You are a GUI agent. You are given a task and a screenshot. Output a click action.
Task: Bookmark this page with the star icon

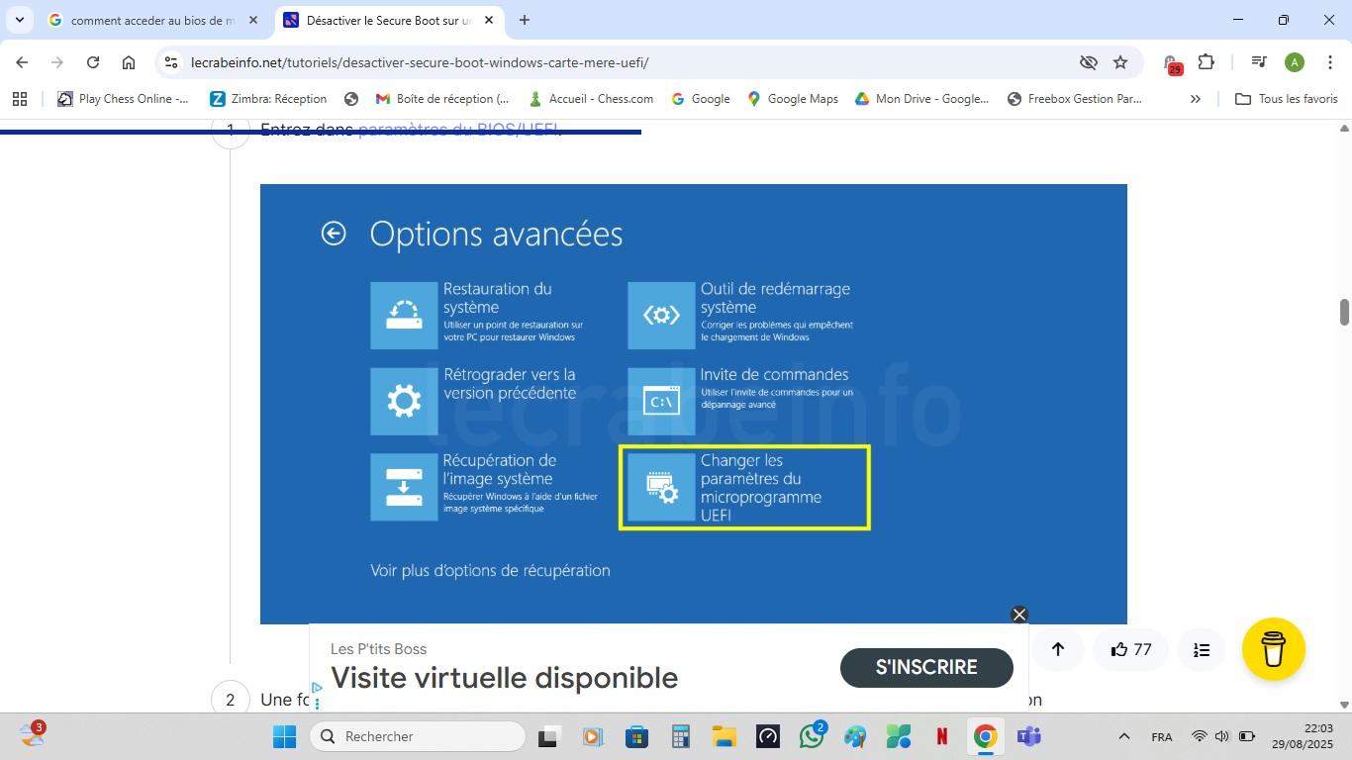[x=1120, y=62]
